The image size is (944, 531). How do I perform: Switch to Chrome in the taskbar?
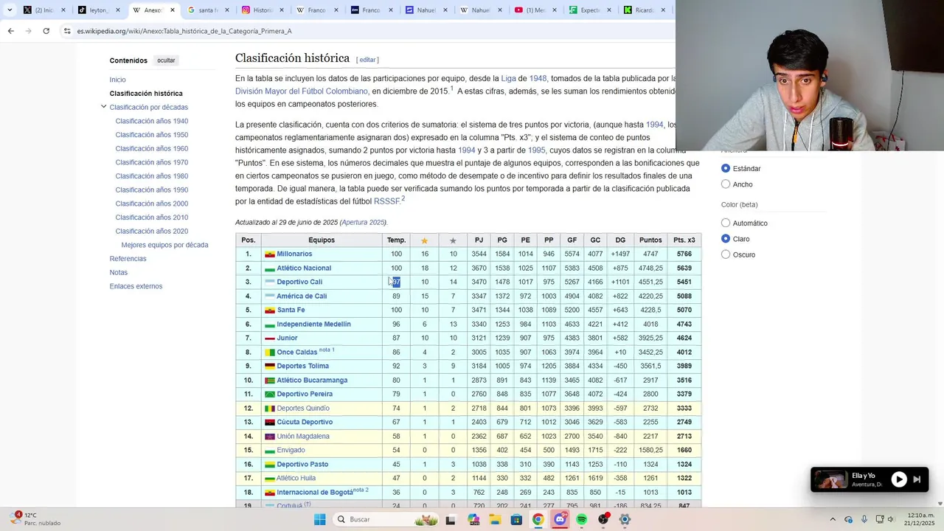[538, 519]
